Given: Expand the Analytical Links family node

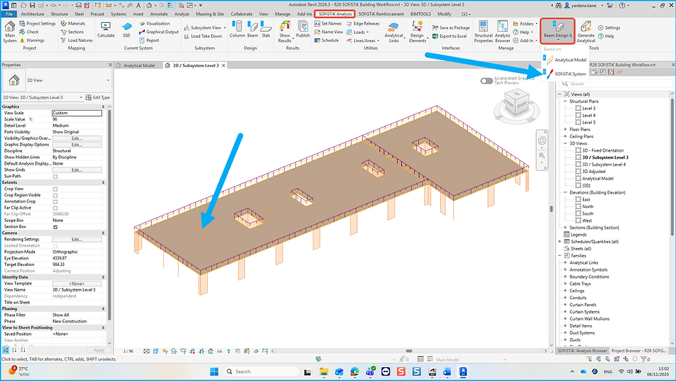Looking at the screenshot, I should point(565,262).
